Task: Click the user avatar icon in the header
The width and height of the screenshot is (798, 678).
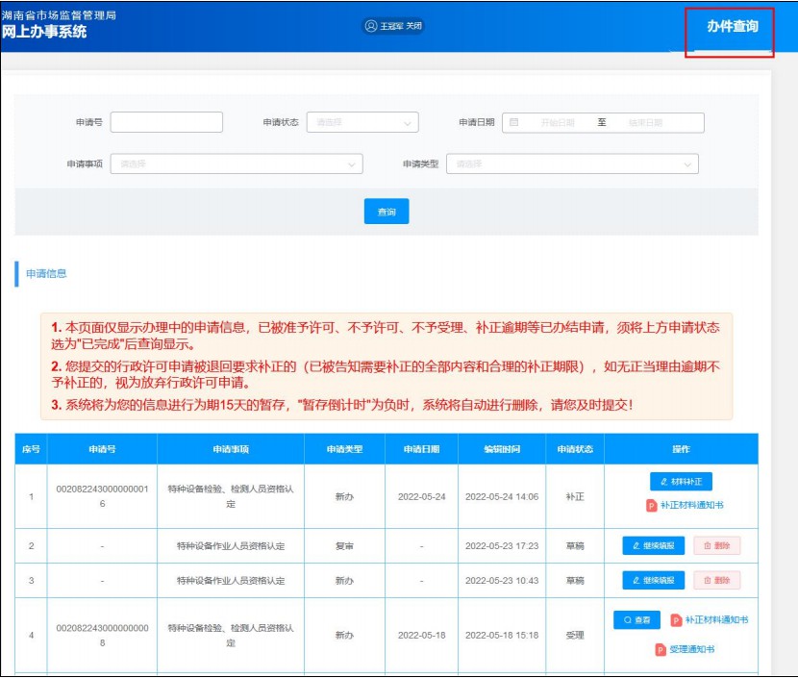Action: coord(371,26)
